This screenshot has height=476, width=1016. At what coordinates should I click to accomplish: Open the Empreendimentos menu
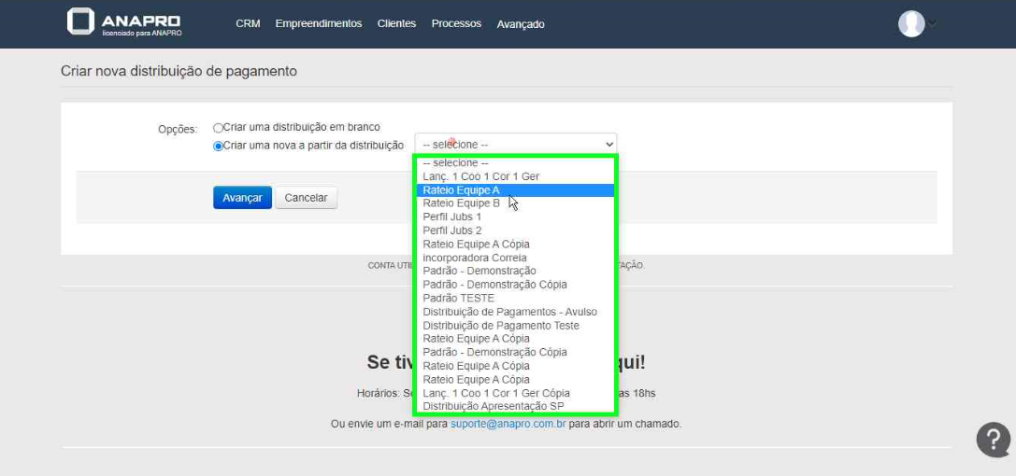[x=319, y=23]
